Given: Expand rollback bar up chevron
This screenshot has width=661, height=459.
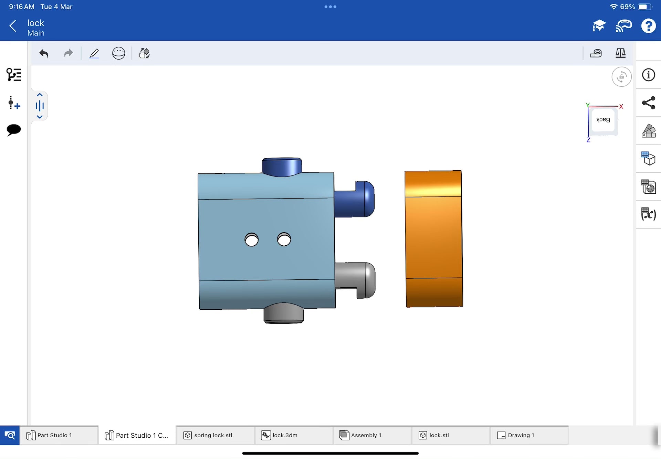Looking at the screenshot, I should [40, 95].
